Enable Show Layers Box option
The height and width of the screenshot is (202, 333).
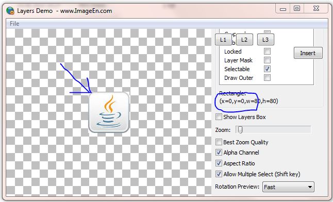tap(219, 117)
